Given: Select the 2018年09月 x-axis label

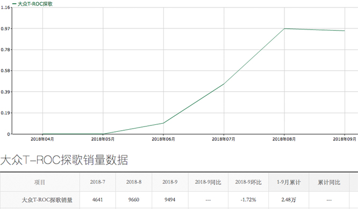Looking at the screenshot, I should (x=345, y=139).
